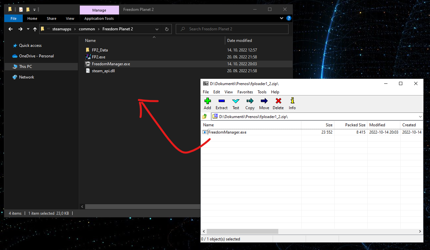Click the 7-Zip Copy icon
The image size is (430, 250).
click(250, 101)
